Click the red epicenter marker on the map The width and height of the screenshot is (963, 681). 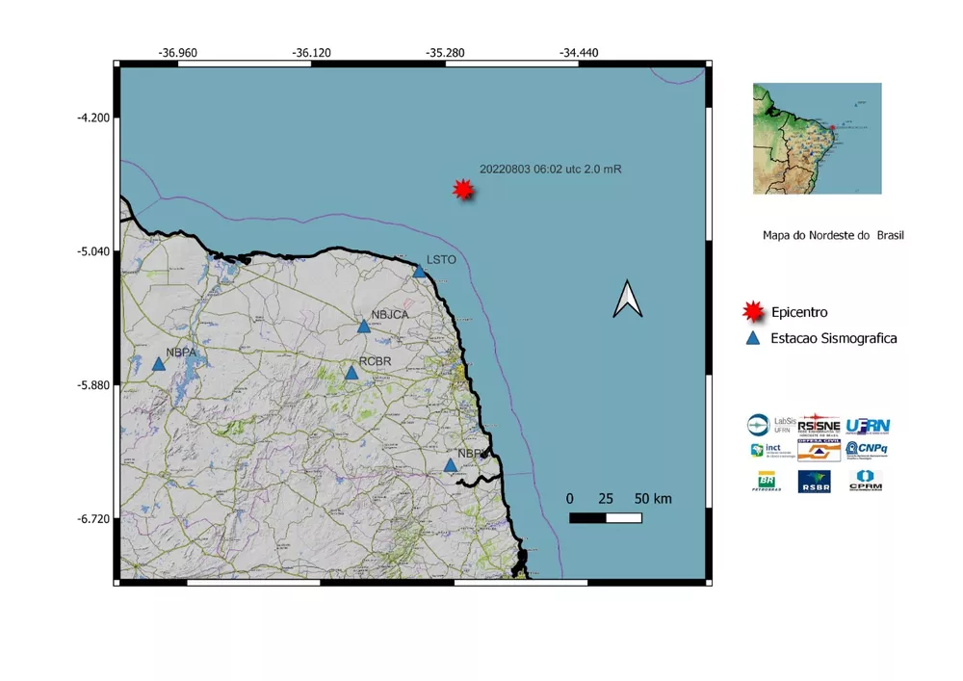point(464,190)
